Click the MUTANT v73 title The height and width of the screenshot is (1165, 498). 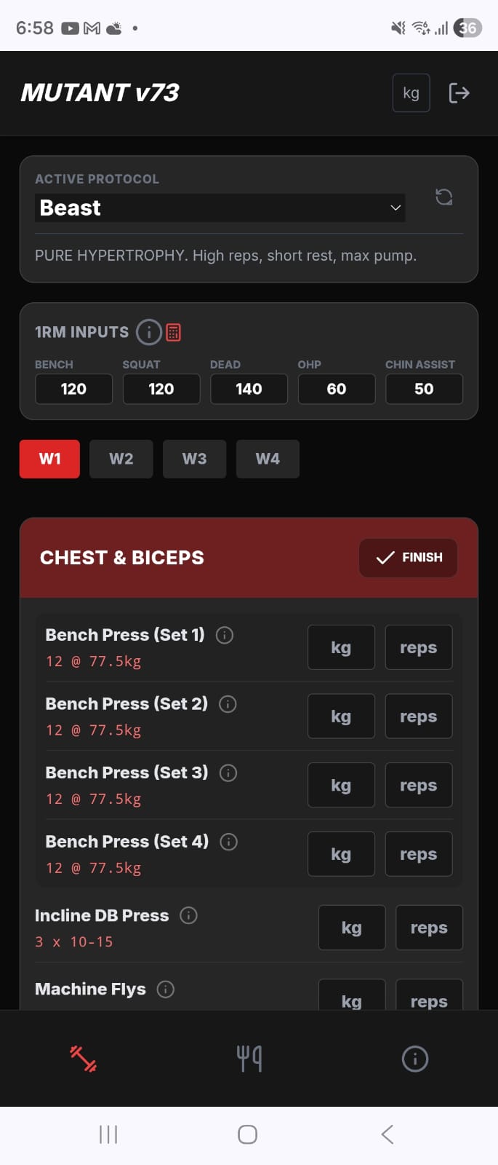tap(99, 93)
